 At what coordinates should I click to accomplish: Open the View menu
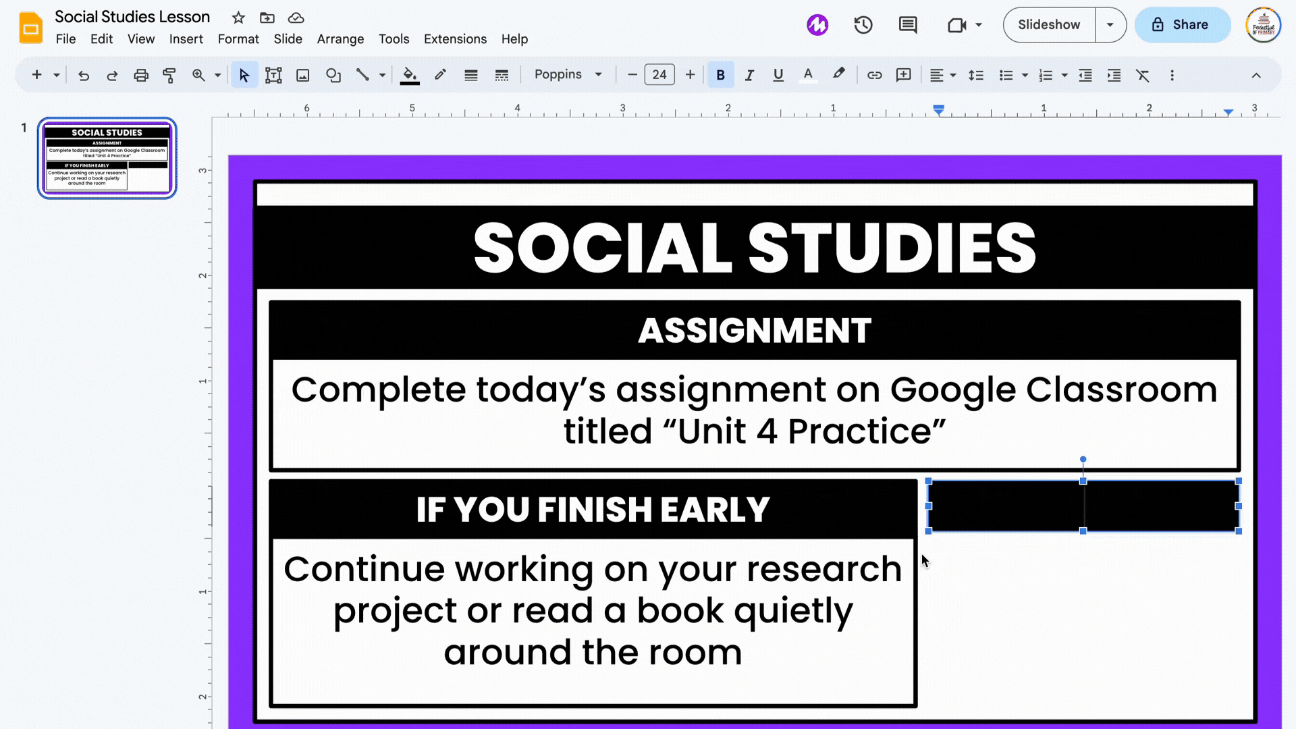141,39
